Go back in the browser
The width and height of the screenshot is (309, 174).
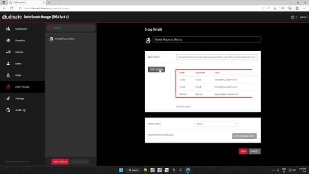click(x=4, y=8)
